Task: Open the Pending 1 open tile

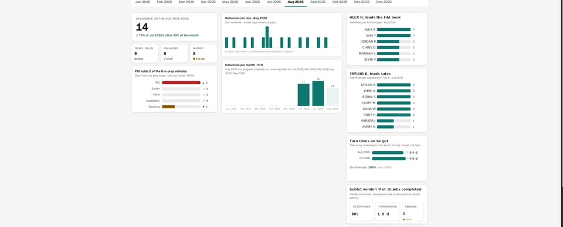Action: point(413,212)
